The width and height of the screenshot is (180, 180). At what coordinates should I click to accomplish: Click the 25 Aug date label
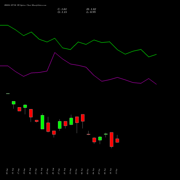47,171
